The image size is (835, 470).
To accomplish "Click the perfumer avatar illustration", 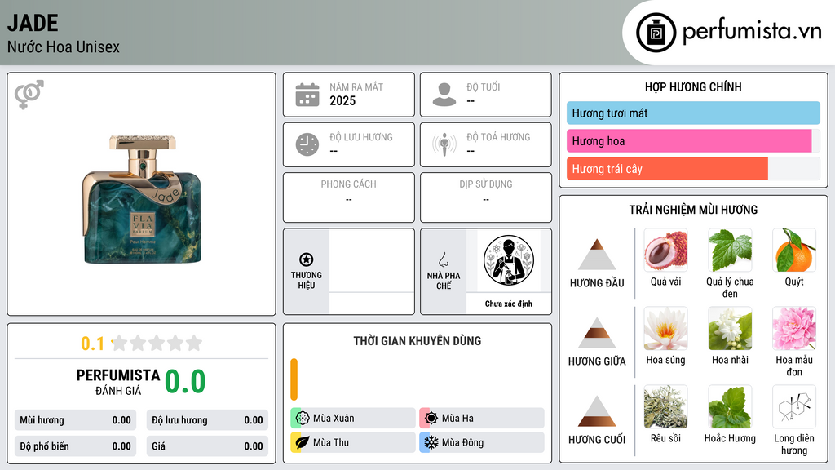I will coord(509,260).
